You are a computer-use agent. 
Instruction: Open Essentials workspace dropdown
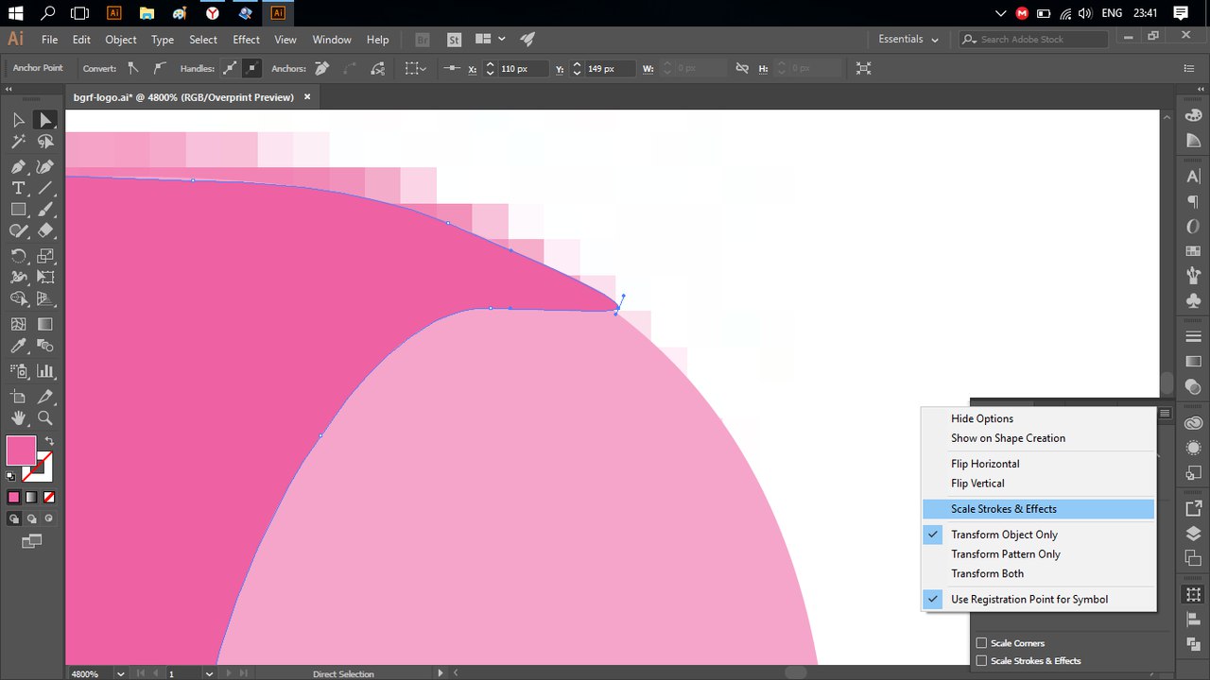[x=908, y=40]
